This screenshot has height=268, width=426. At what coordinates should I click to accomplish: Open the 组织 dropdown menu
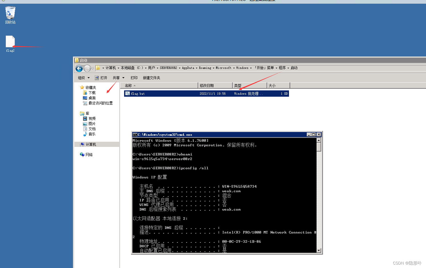pos(84,78)
